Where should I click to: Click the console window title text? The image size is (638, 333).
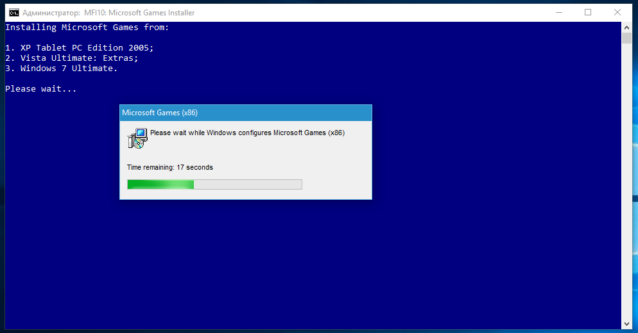(108, 13)
